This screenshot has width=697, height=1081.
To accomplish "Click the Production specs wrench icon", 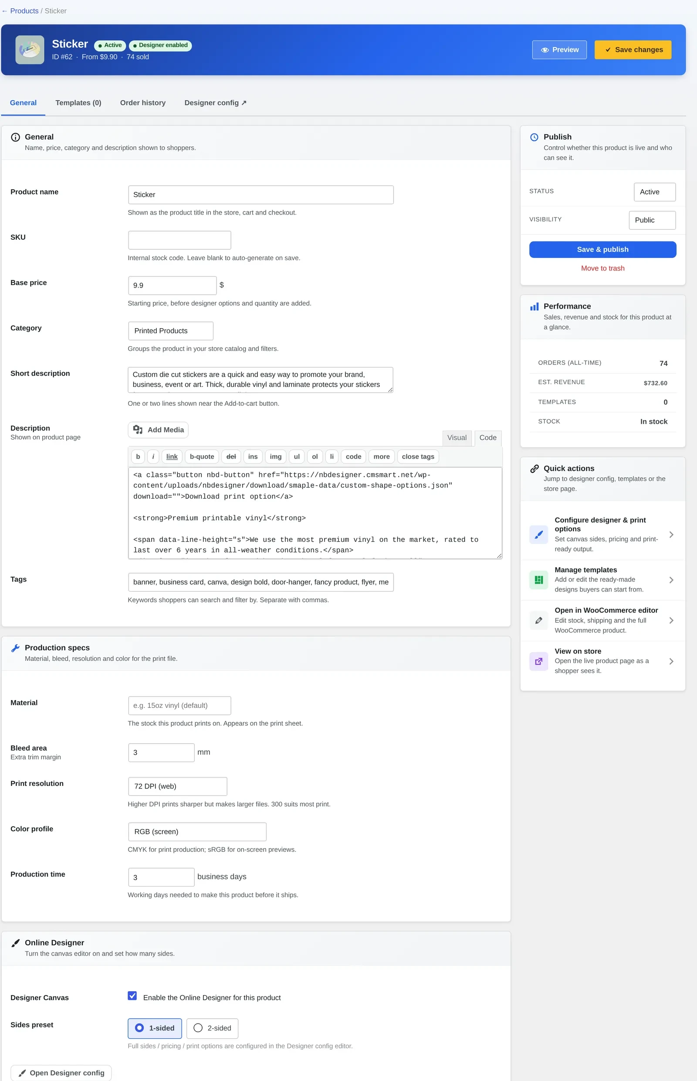I will [x=15, y=648].
